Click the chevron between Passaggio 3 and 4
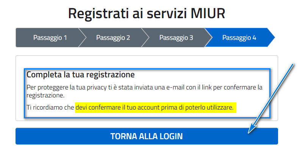The width and height of the screenshot is (308, 157). click(x=208, y=38)
